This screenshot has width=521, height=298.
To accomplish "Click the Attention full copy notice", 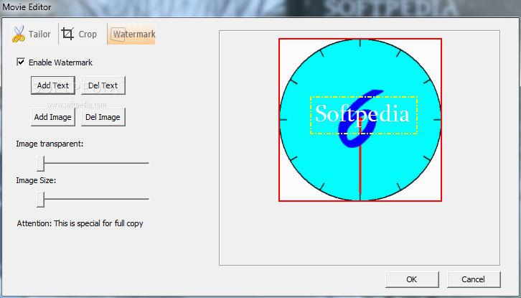I will (x=80, y=223).
